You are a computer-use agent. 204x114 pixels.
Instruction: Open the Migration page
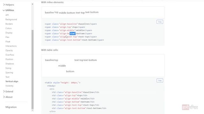(x=11, y=107)
